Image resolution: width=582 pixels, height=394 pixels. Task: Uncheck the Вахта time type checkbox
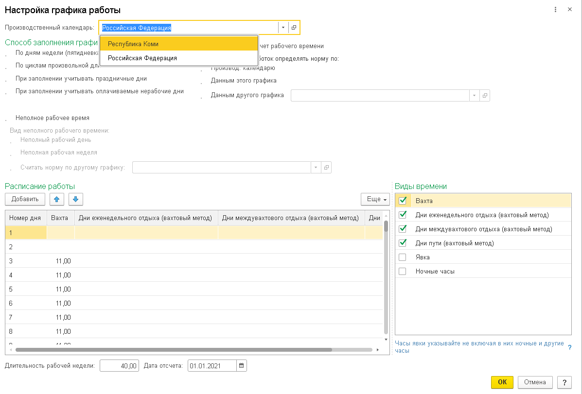pos(403,201)
